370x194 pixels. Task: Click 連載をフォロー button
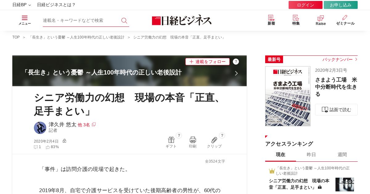pos(208,62)
